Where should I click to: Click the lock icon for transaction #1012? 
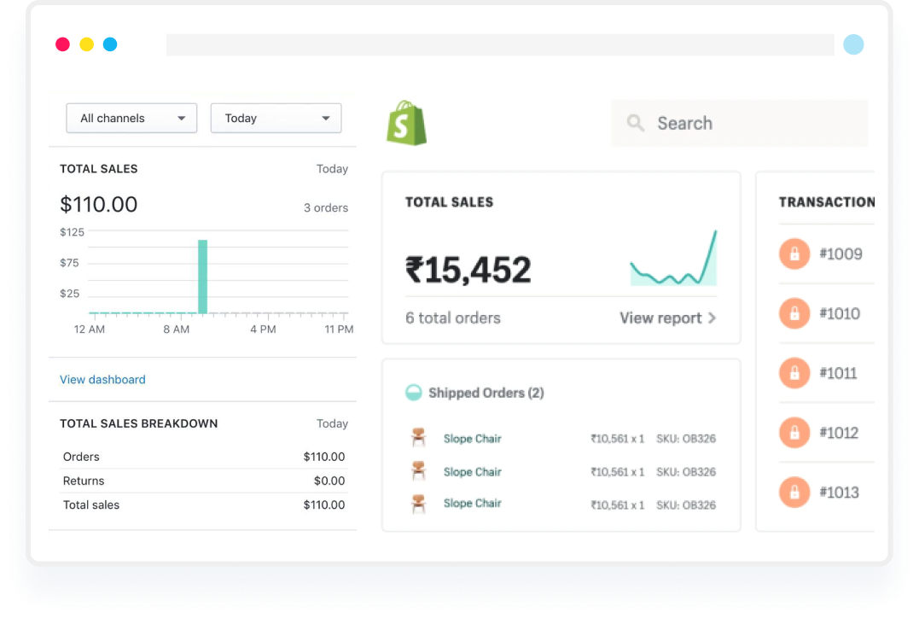[x=794, y=433]
